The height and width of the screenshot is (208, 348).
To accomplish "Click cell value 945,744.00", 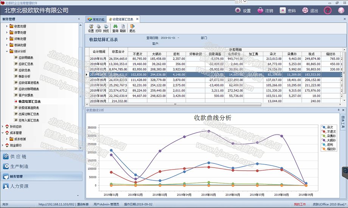I will [235, 59].
